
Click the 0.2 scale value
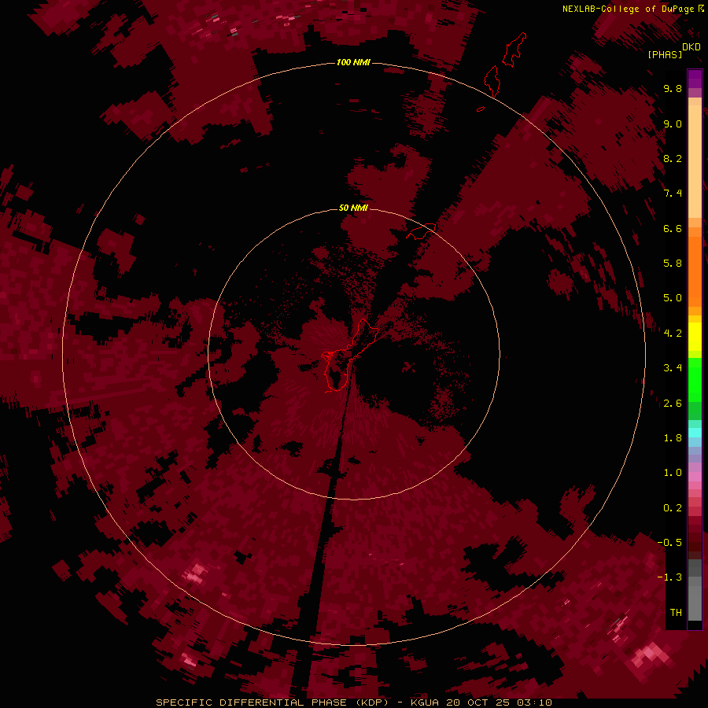point(673,508)
